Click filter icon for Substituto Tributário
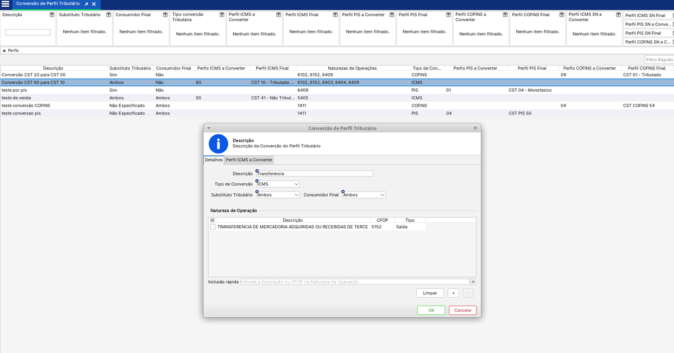 (x=109, y=15)
